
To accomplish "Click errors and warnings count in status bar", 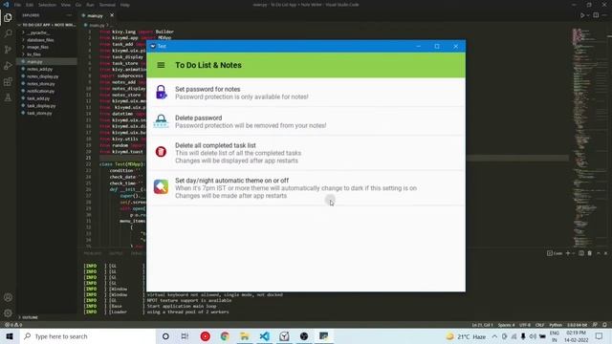I will pyautogui.click(x=12, y=325).
